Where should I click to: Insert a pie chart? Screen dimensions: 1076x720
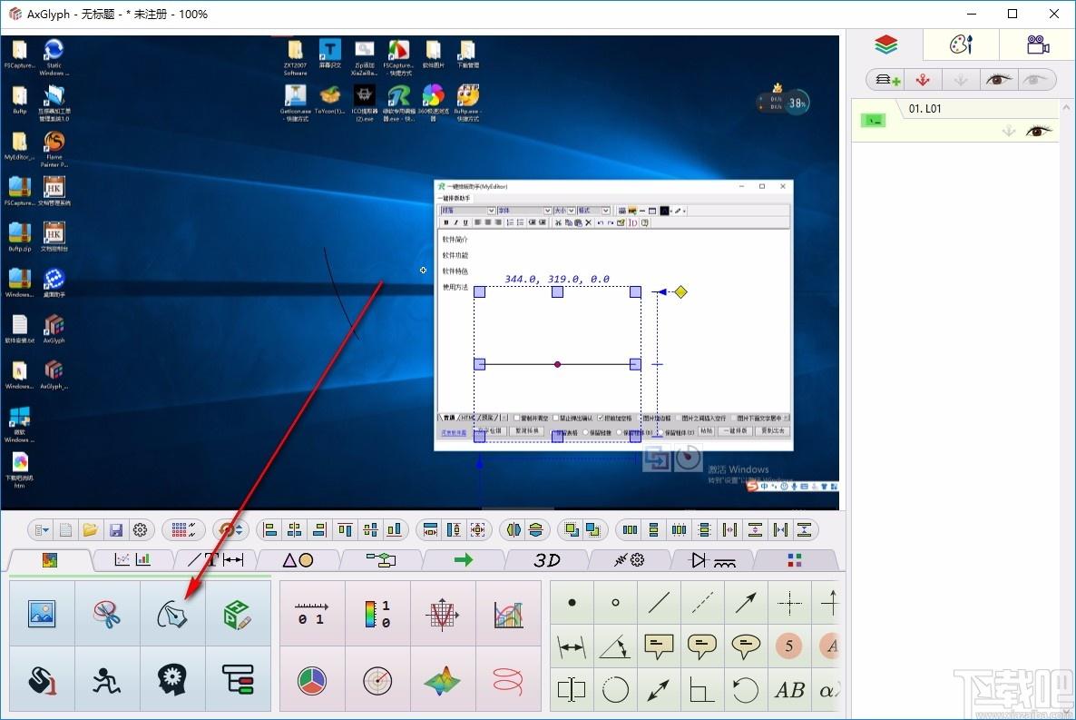311,680
